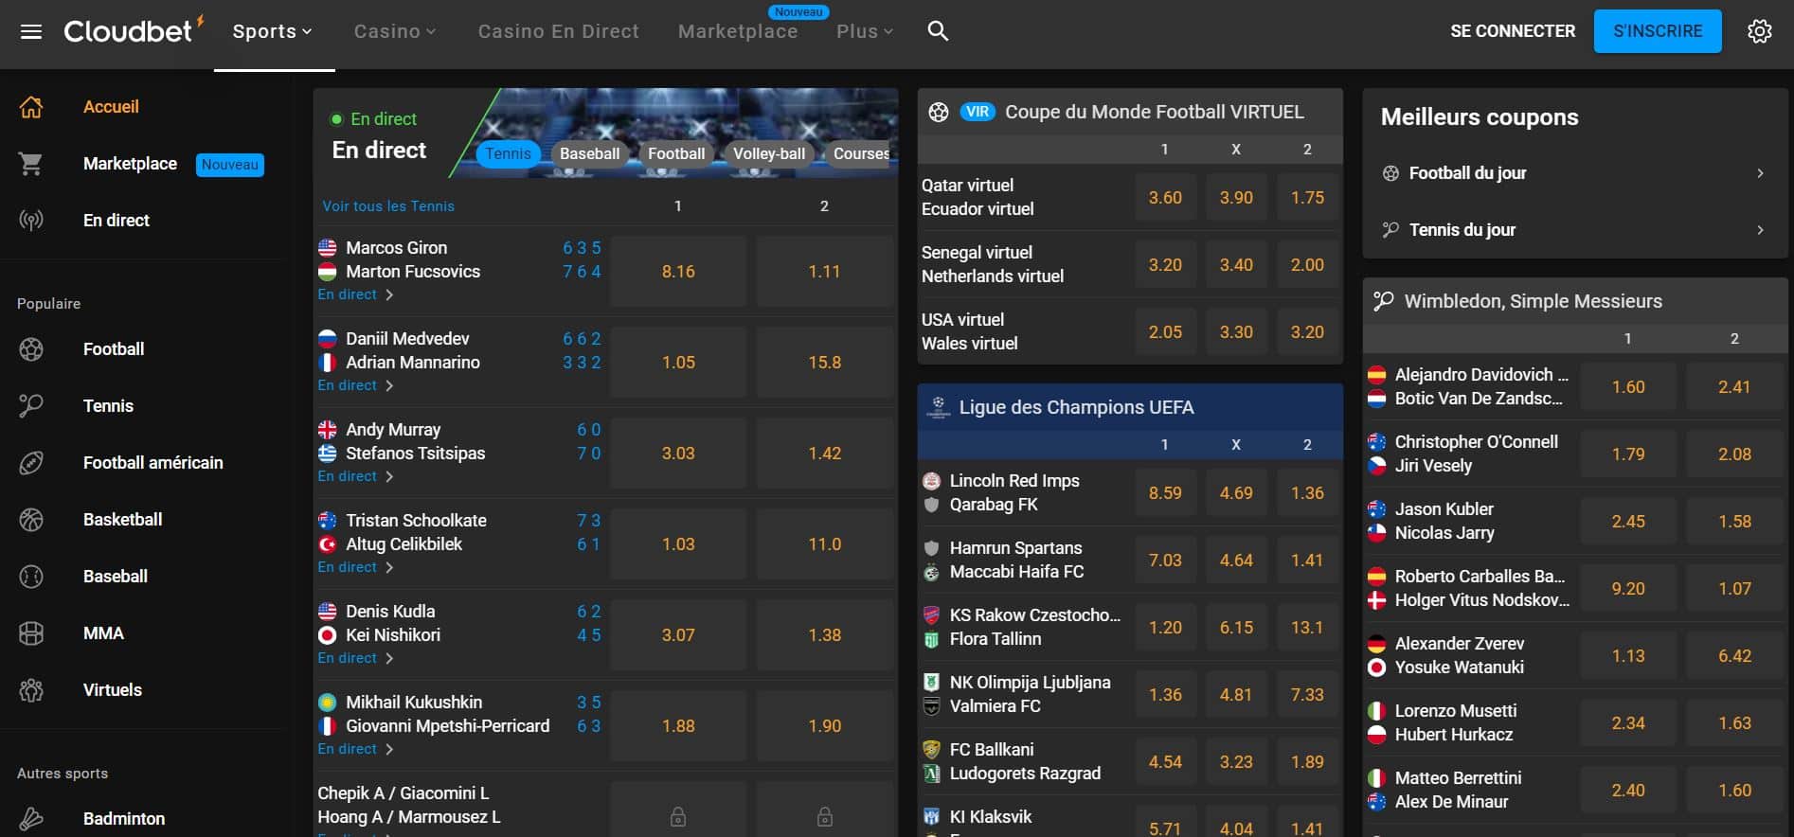1794x837 pixels.
Task: Switch to Tennis live tab
Action: [508, 153]
